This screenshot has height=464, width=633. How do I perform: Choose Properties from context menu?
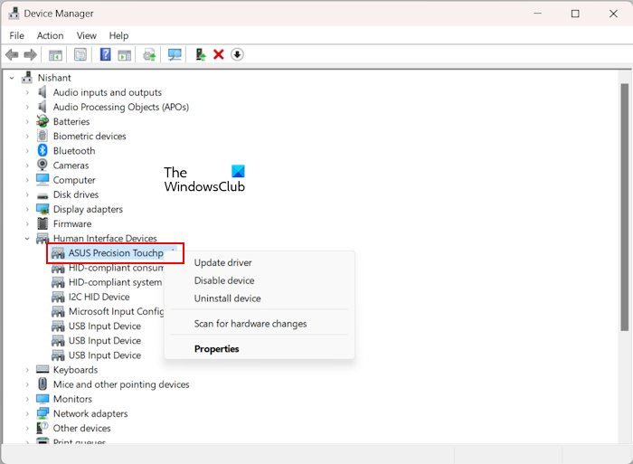(x=216, y=349)
